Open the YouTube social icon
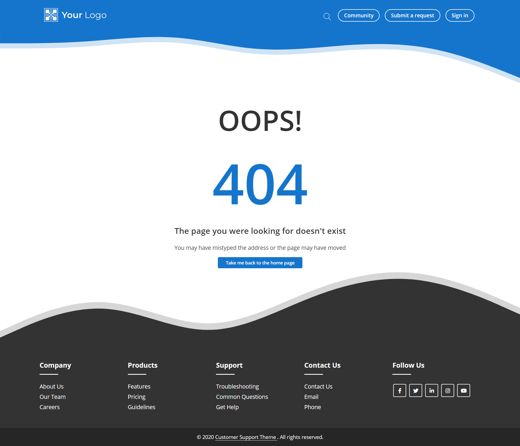The width and height of the screenshot is (520, 446). point(463,390)
